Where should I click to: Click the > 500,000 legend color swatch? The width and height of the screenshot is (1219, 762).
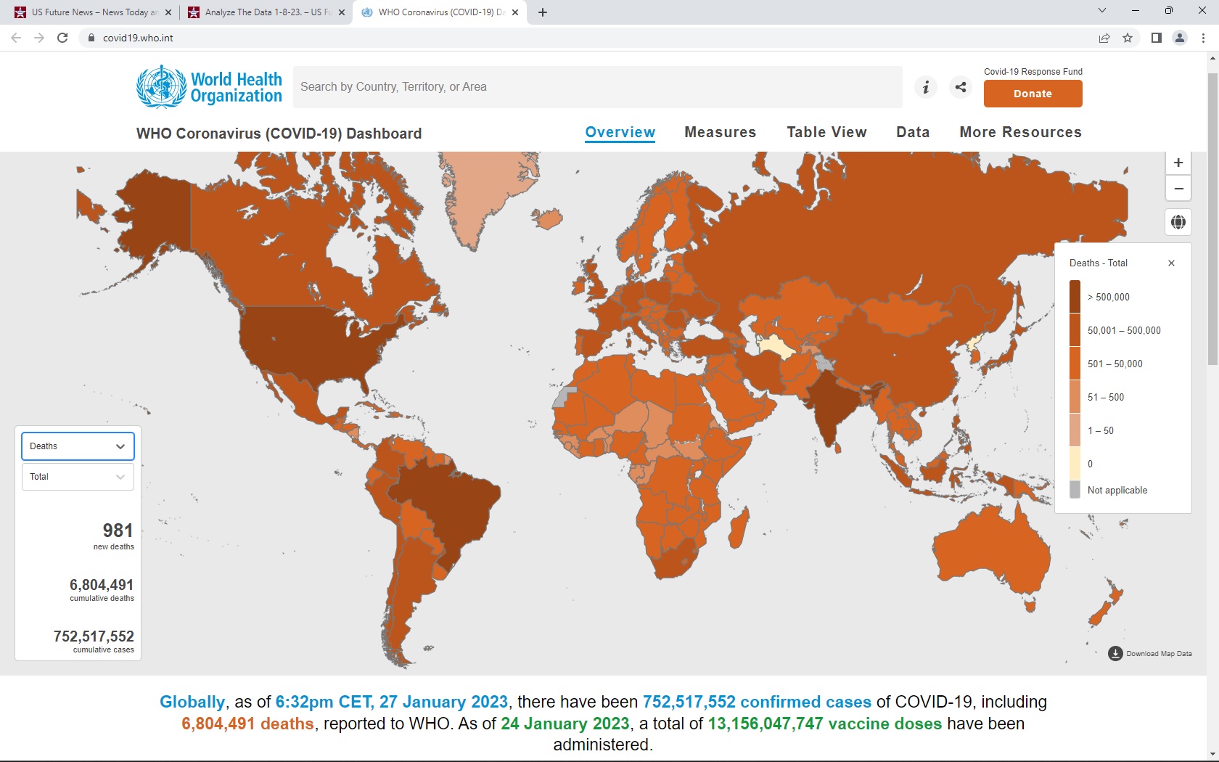[x=1075, y=297]
